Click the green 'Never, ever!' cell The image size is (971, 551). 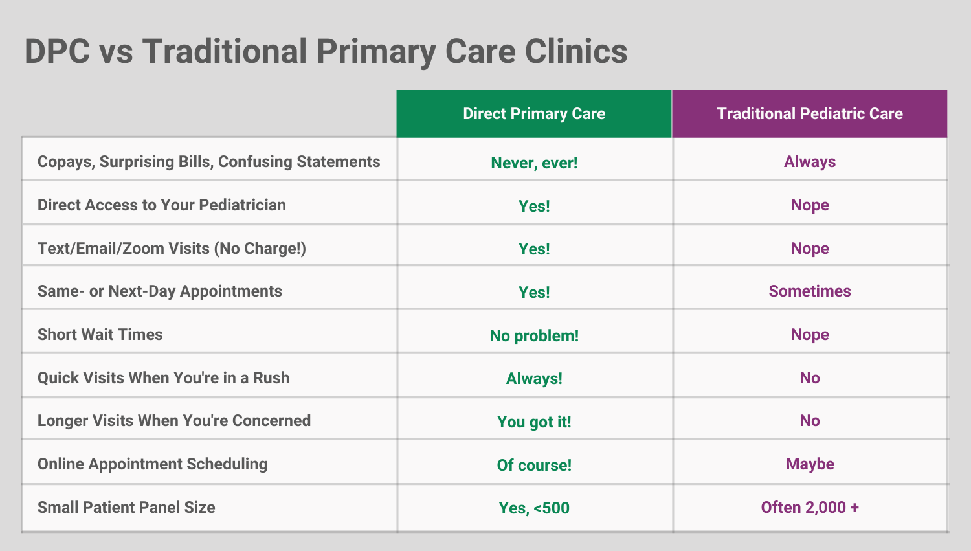[534, 163]
